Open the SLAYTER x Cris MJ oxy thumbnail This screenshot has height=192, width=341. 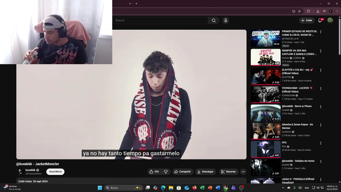coord(266,77)
